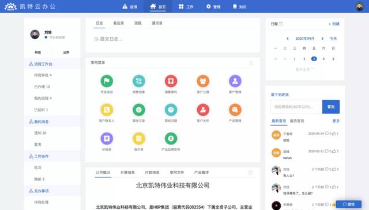
Task: Open the 工作 nav item
Action: 186,6
